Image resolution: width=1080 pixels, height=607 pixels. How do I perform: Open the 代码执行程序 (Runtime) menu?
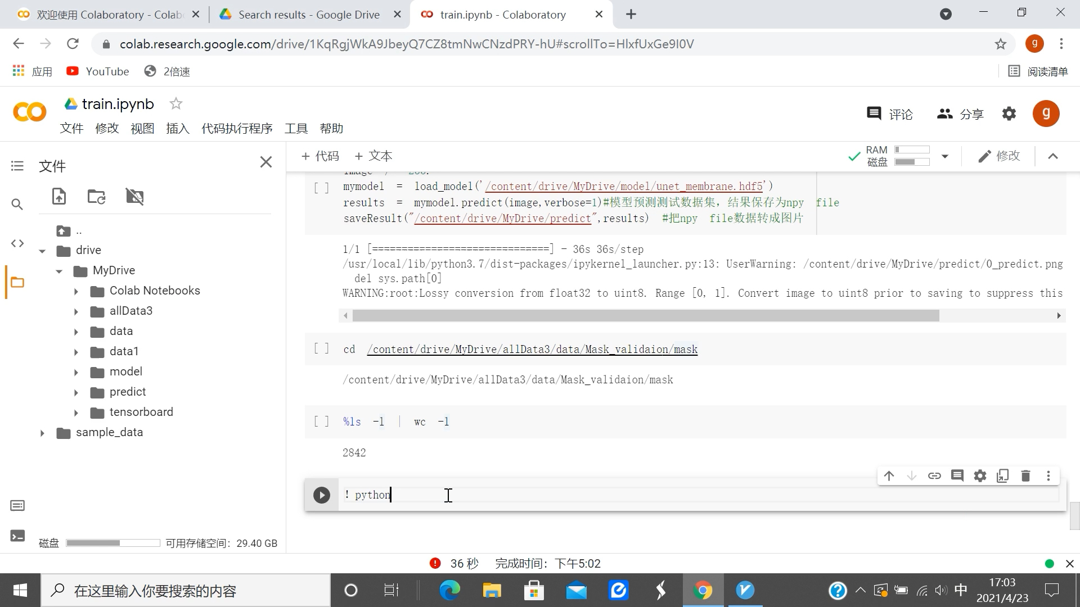[x=237, y=129]
